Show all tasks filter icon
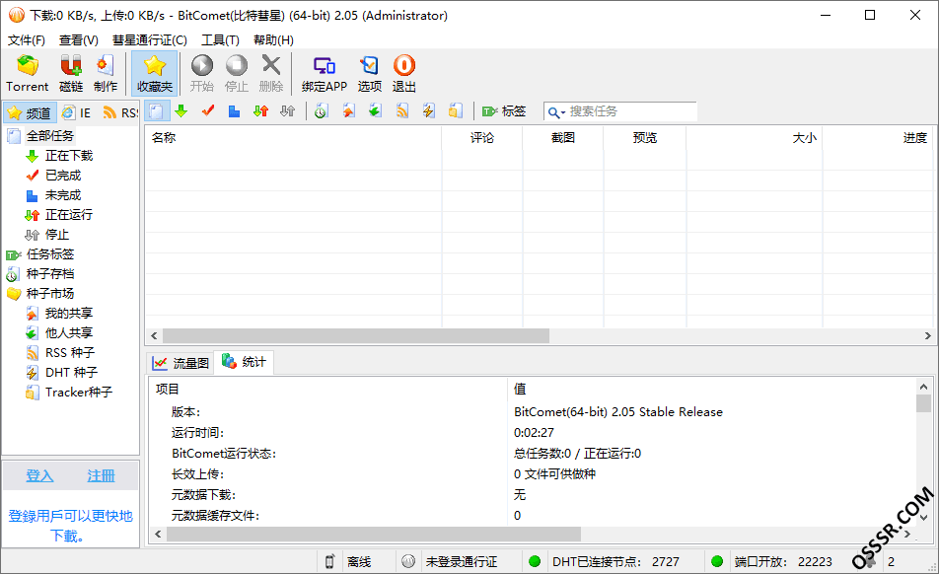Screen dimensions: 939x574 pyautogui.click(x=156, y=111)
